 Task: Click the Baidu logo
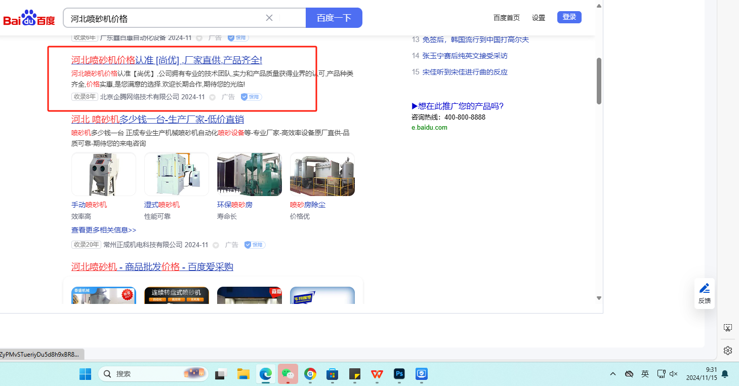pos(29,19)
